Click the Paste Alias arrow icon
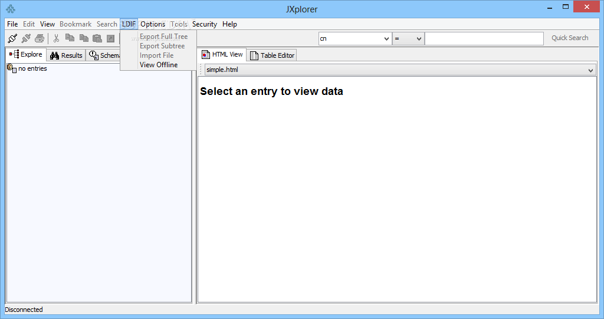The width and height of the screenshot is (604, 319). pos(110,38)
